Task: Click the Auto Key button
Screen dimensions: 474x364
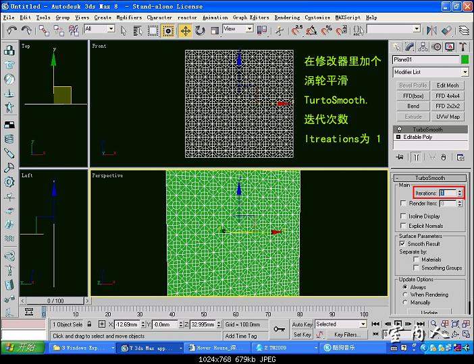Action: [x=302, y=324]
